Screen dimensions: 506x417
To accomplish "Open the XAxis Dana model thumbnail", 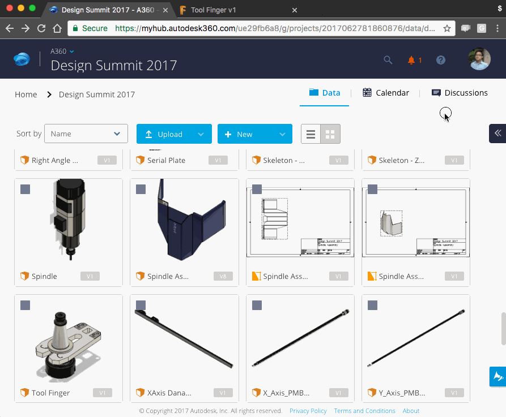I will tap(184, 339).
